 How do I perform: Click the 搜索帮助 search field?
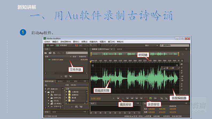(x=174, y=46)
